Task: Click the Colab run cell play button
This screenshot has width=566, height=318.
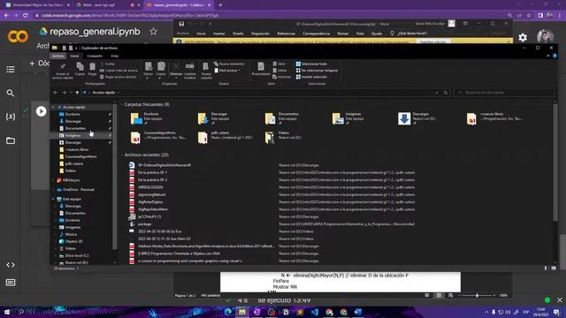Action: click(42, 111)
